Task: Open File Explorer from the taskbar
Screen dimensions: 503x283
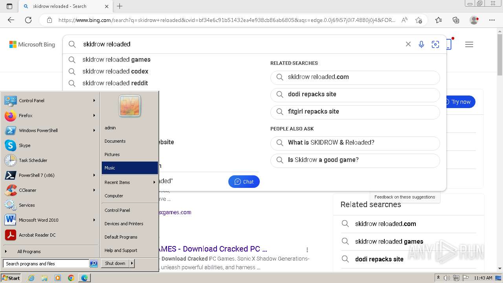Action: pos(44,278)
